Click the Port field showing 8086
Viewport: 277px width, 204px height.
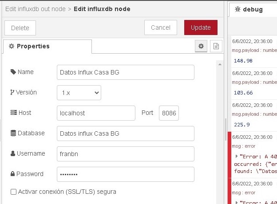(x=169, y=113)
